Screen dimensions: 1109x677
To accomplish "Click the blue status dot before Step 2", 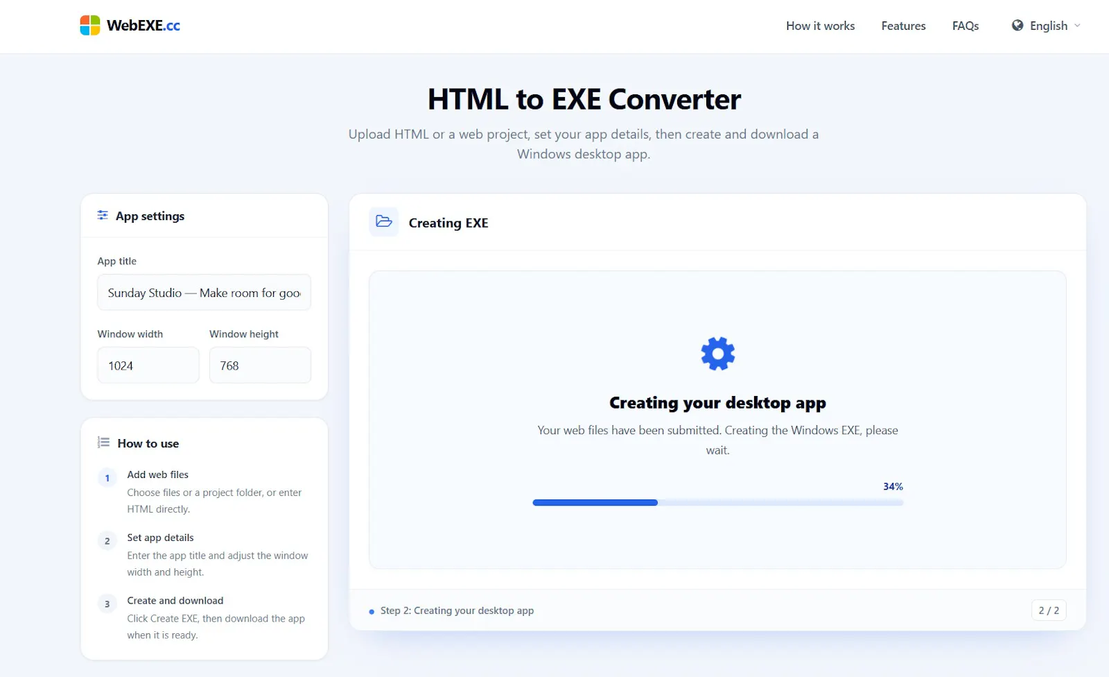I will (x=372, y=612).
